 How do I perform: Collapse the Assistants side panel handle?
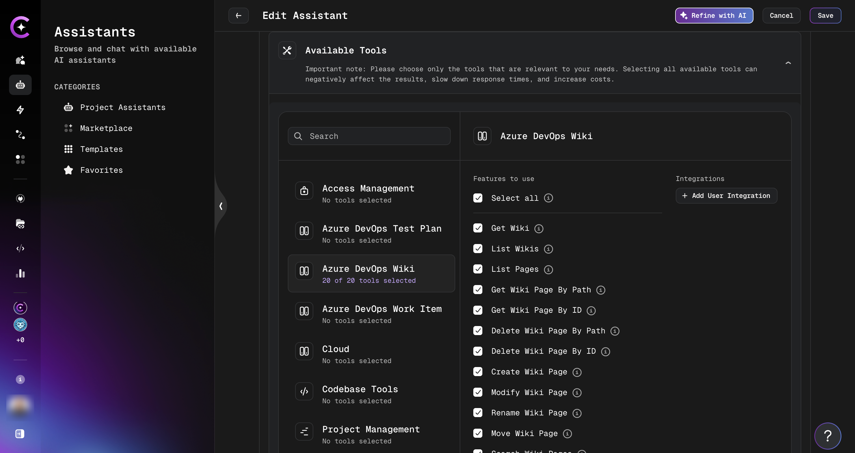click(x=221, y=206)
